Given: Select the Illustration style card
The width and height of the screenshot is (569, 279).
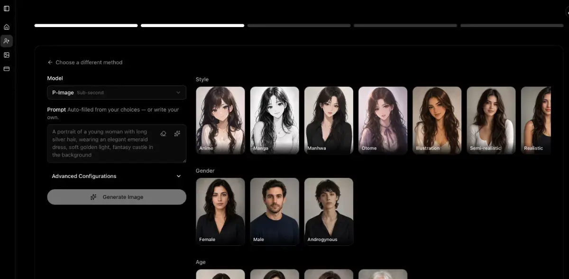Looking at the screenshot, I should click(x=437, y=120).
